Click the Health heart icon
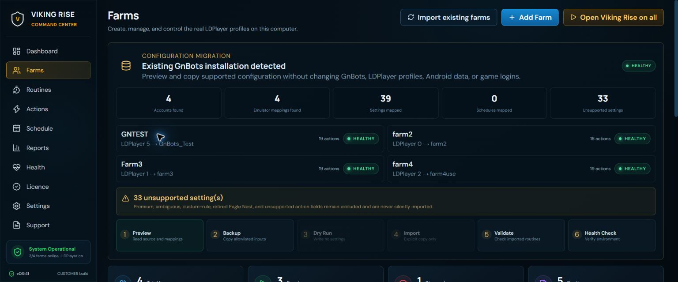The width and height of the screenshot is (678, 282). pyautogui.click(x=16, y=167)
